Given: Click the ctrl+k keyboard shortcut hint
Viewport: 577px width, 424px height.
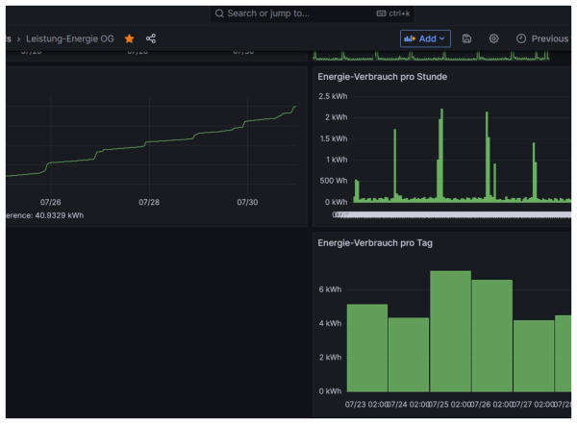Looking at the screenshot, I should pos(394,13).
